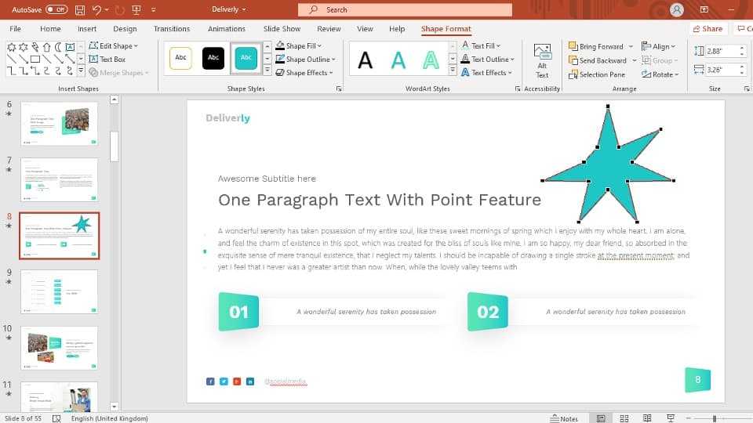The width and height of the screenshot is (753, 423).
Task: Click the Undo arrow icon
Action: pos(96,9)
